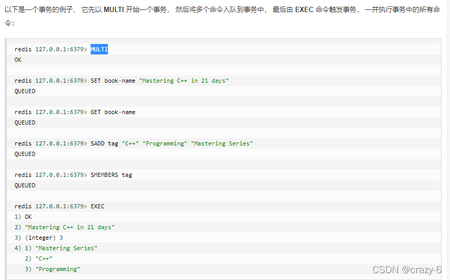Image resolution: width=450 pixels, height=280 pixels.
Task: Click the OK response below the MULTI command
Action: pyautogui.click(x=18, y=60)
